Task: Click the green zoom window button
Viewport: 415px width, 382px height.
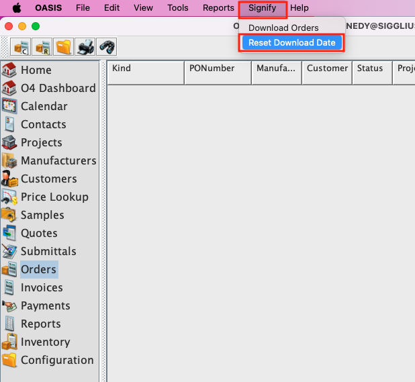Action: tap(36, 26)
